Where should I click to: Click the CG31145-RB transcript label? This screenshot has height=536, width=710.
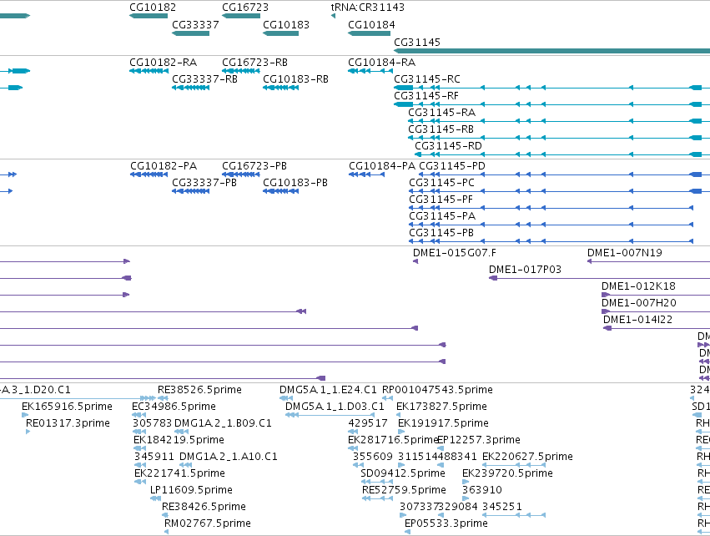click(x=441, y=129)
